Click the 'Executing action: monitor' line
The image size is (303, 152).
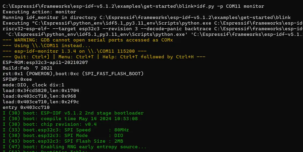39,12
